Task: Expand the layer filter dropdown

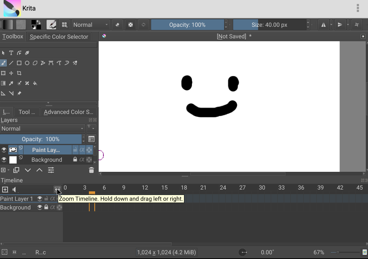Action: click(x=91, y=128)
